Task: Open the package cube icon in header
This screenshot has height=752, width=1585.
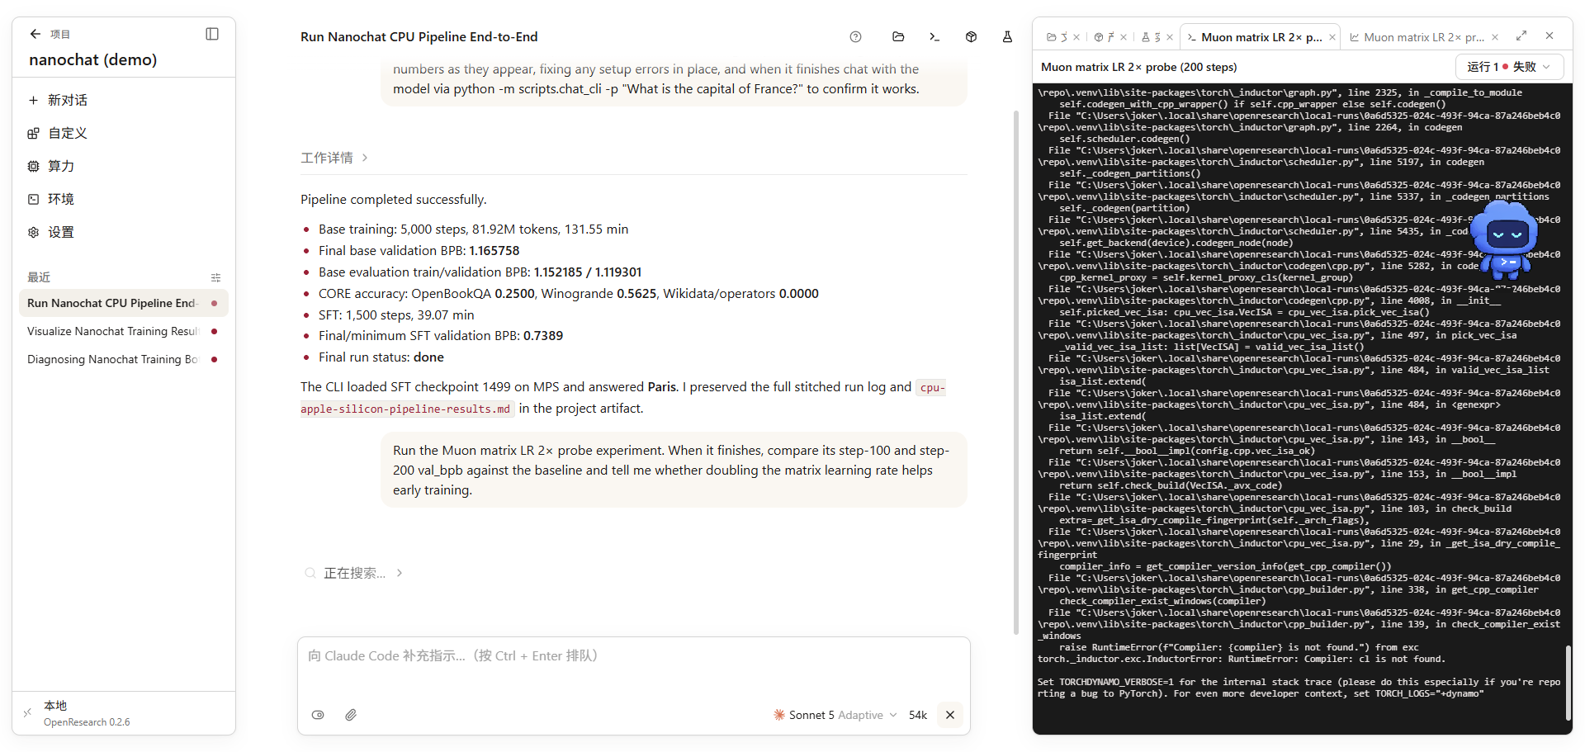Action: tap(971, 36)
